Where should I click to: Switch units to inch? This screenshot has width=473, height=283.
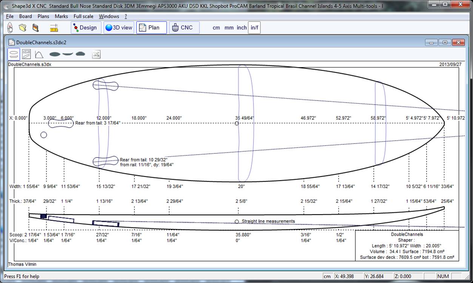(x=242, y=28)
